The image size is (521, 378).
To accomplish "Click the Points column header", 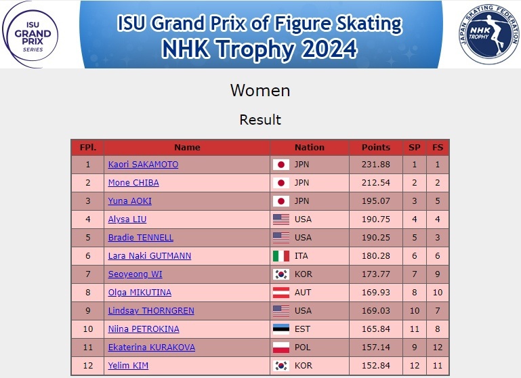I will [x=376, y=148].
